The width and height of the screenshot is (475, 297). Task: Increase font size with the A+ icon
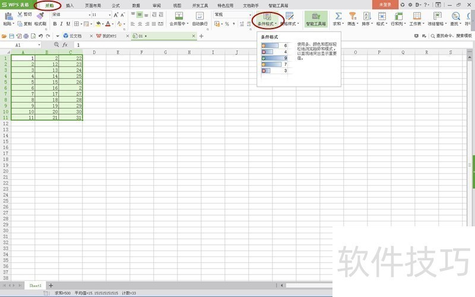tap(116, 14)
